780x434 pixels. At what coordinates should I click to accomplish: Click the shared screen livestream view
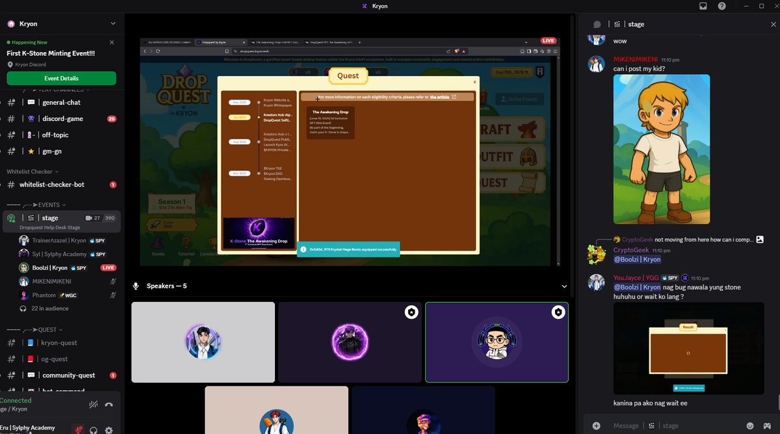(x=350, y=151)
